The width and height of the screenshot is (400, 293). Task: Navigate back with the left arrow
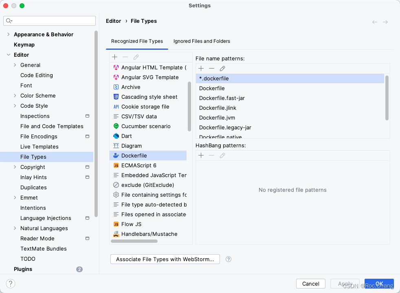tap(375, 22)
